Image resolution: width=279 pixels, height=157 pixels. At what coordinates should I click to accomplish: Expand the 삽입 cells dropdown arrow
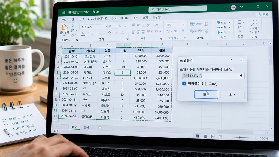[230, 22]
